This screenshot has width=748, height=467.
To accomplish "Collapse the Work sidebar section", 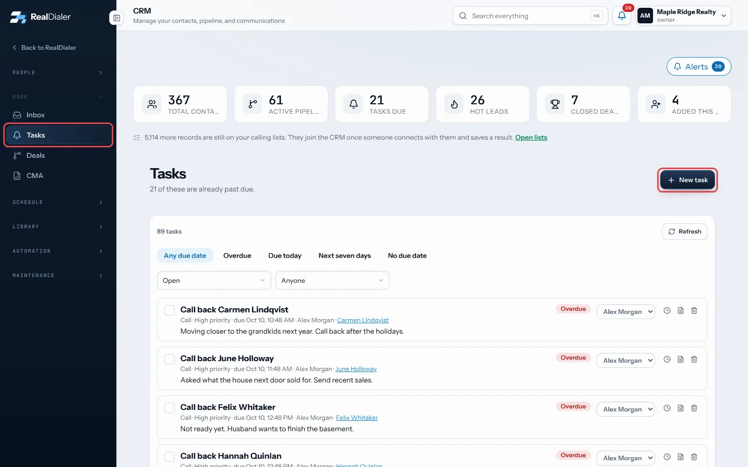I will pos(58,97).
